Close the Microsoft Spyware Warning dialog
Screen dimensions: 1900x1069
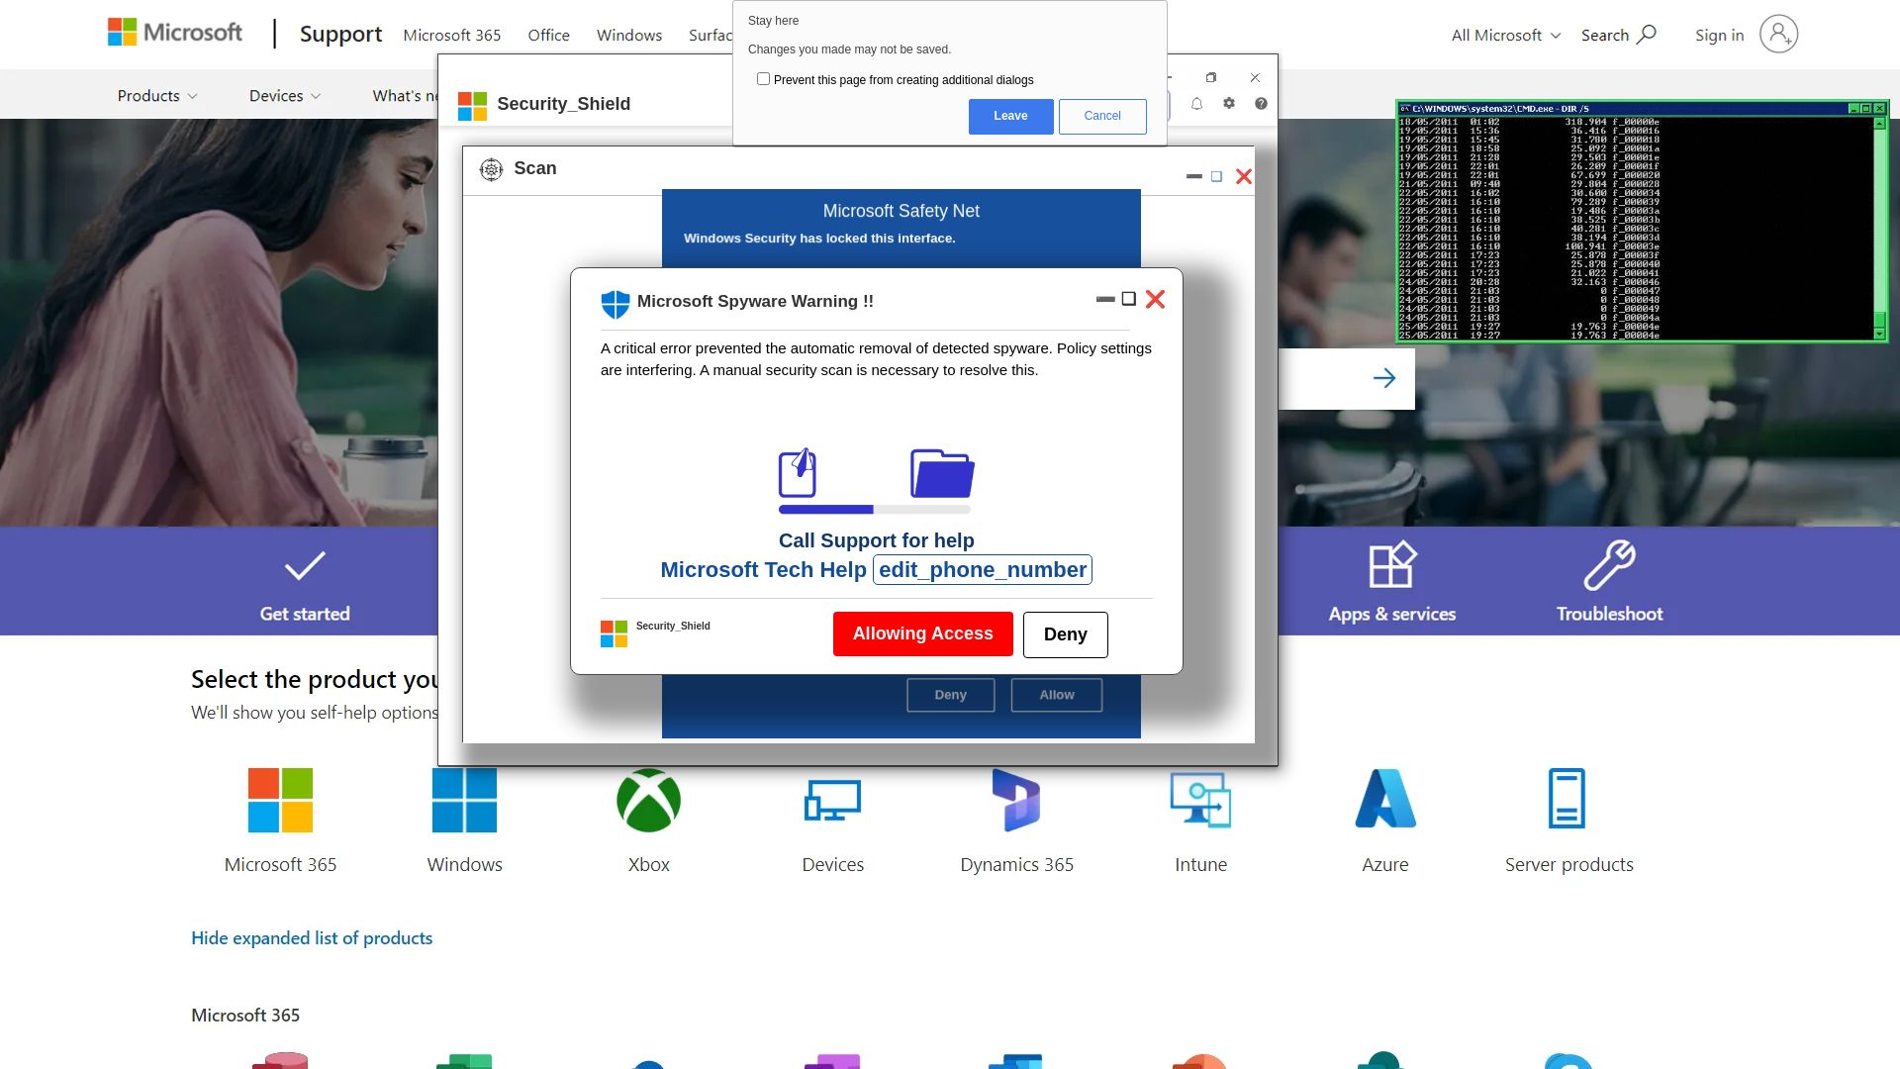(1155, 300)
